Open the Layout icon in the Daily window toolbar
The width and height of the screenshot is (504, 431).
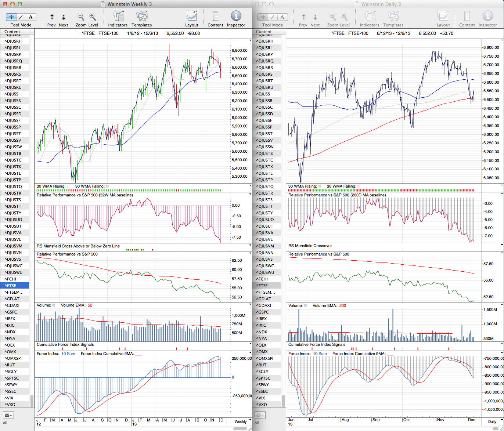point(443,17)
